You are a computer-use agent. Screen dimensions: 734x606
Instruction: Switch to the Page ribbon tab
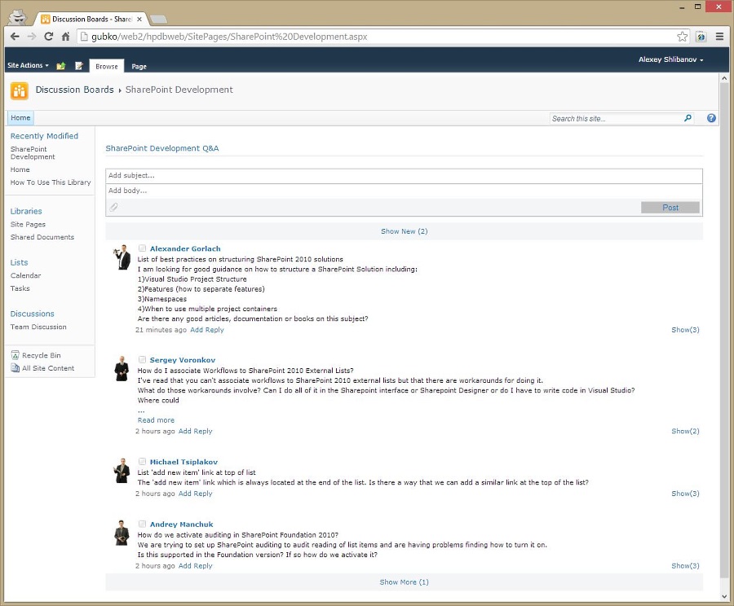click(x=139, y=67)
